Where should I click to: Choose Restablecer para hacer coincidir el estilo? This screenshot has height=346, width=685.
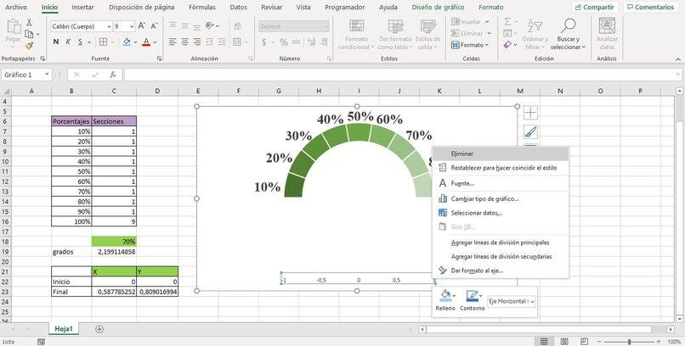[x=501, y=168]
